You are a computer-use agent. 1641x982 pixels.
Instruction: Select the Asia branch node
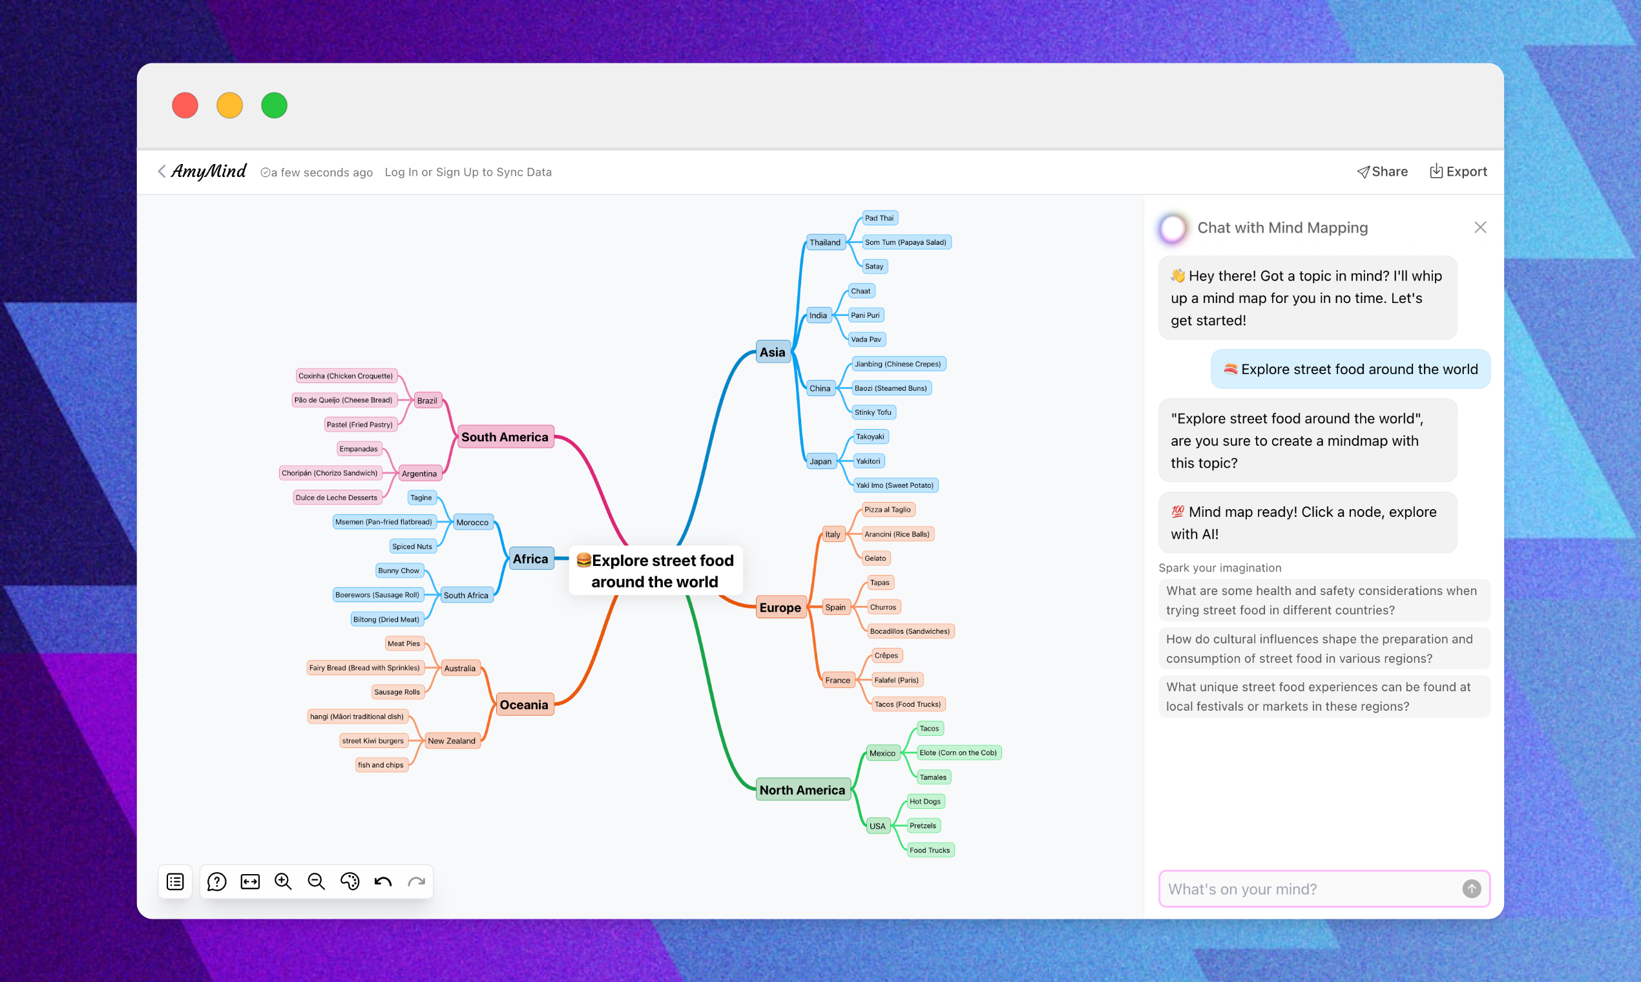pos(772,352)
